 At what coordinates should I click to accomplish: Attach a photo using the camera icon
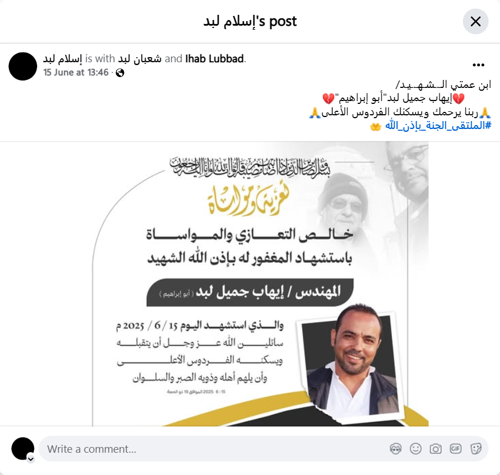[x=435, y=449]
